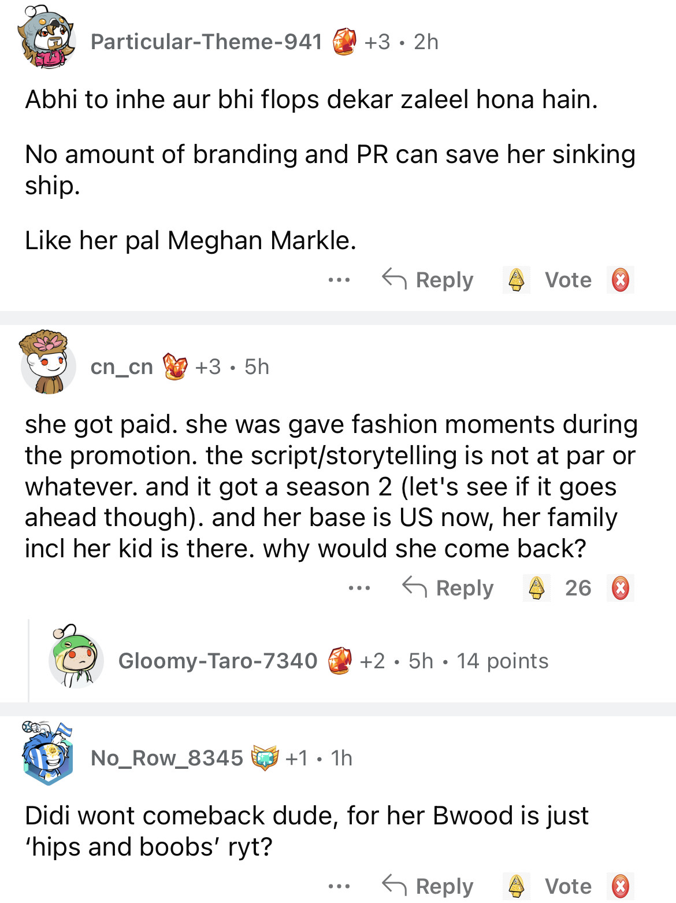Downvote the cn_cn comment

(x=620, y=589)
